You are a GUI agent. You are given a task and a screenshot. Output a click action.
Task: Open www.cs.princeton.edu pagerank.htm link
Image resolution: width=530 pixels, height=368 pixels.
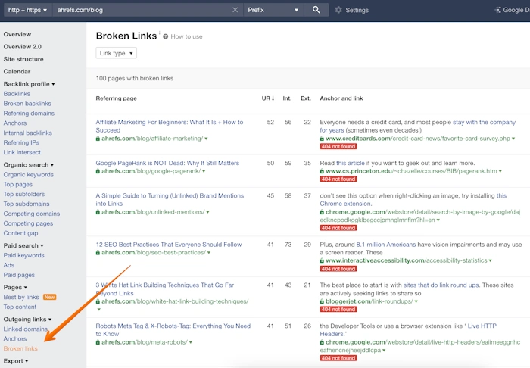tap(411, 171)
